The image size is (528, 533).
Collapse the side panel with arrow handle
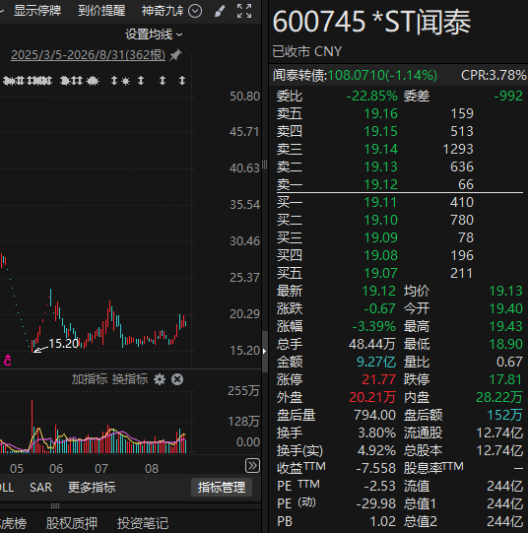pyautogui.click(x=265, y=352)
